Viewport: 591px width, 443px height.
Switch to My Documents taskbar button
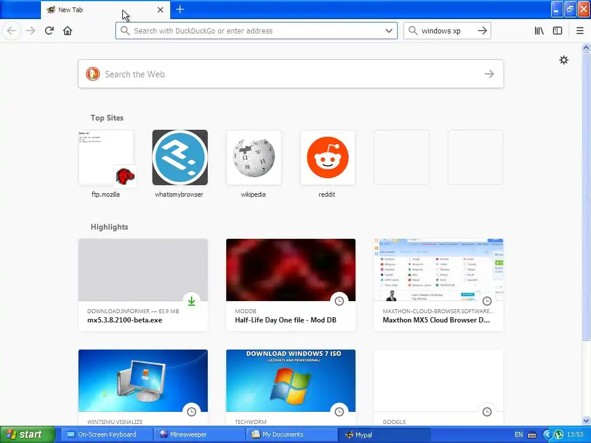tap(292, 434)
